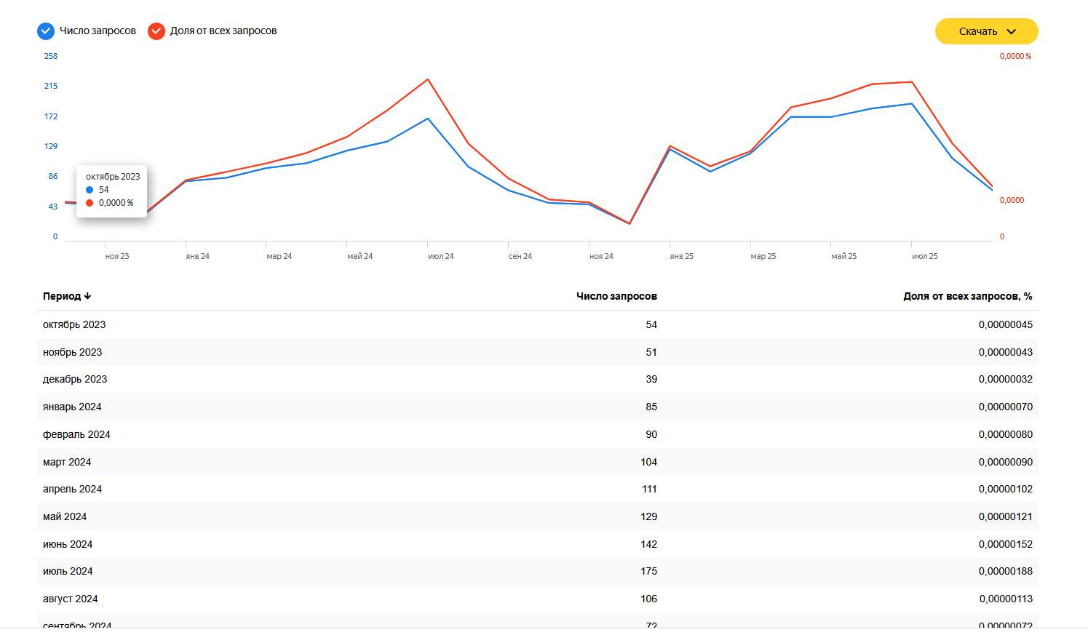The height and width of the screenshot is (635, 1088).
Task: Sort table by Период column header
Action: [62, 296]
